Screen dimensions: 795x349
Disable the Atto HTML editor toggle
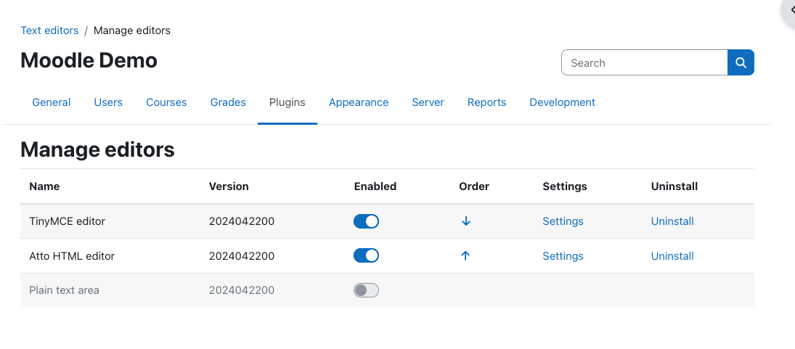(366, 256)
